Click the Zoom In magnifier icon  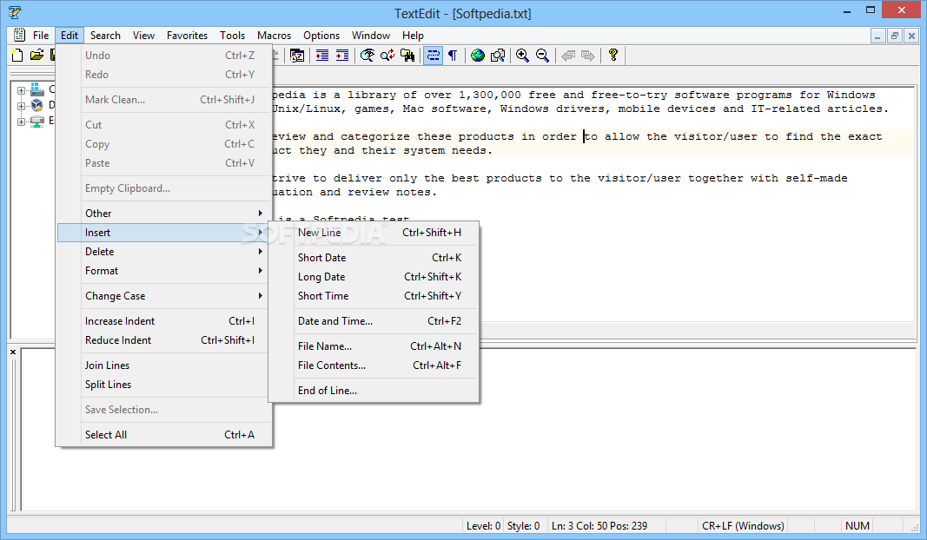[523, 56]
